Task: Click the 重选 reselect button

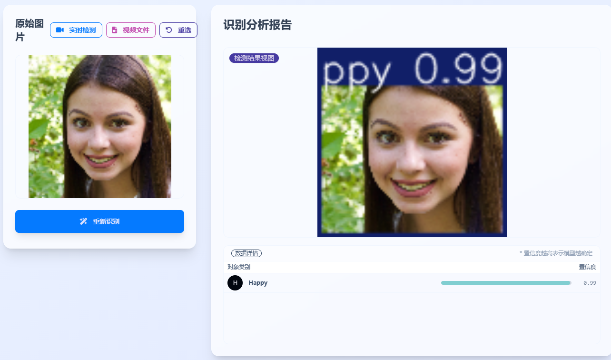Action: (178, 30)
